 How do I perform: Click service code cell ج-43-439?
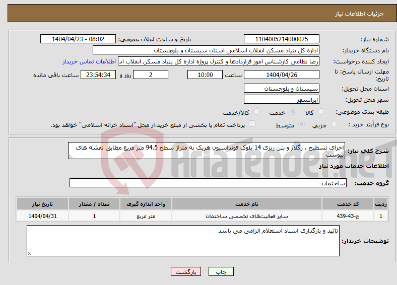click(348, 216)
